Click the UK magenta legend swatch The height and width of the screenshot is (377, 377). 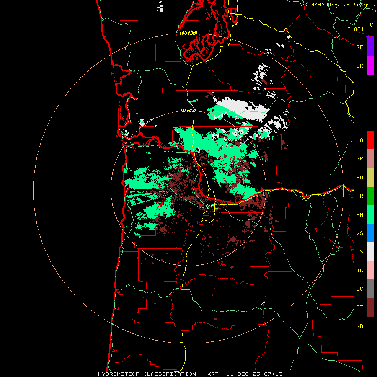pyautogui.click(x=370, y=66)
